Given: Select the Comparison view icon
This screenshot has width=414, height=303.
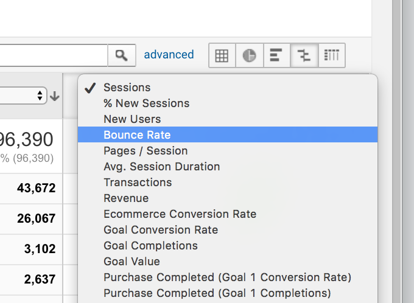Looking at the screenshot, I should click(304, 55).
